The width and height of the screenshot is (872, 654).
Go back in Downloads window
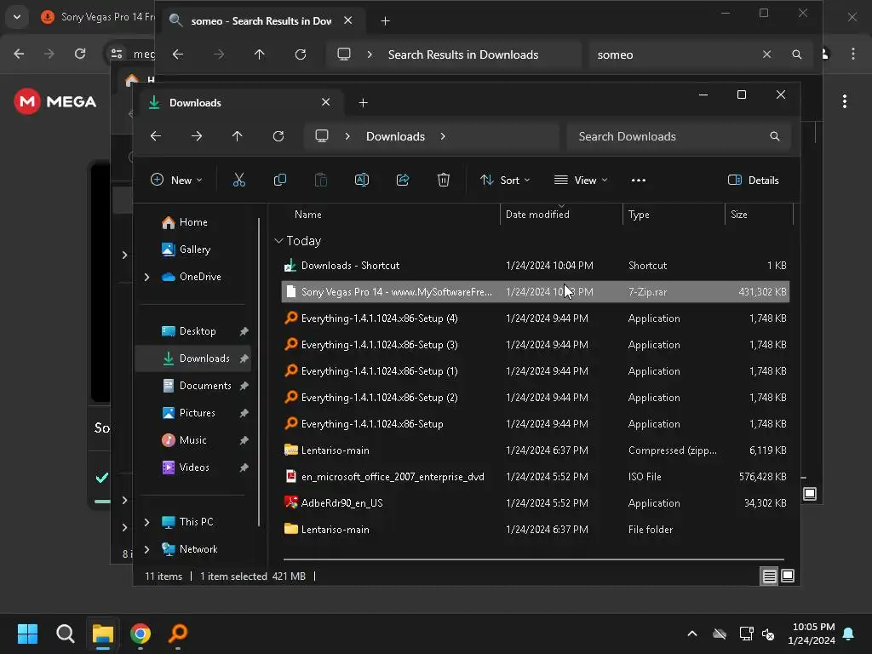click(156, 136)
